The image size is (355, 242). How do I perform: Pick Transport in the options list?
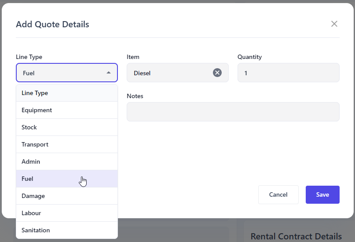pyautogui.click(x=35, y=144)
